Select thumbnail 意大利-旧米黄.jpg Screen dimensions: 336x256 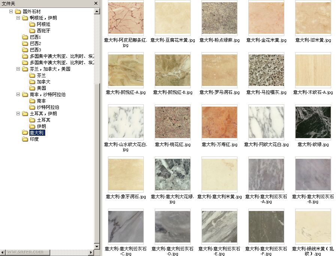[x=313, y=18]
